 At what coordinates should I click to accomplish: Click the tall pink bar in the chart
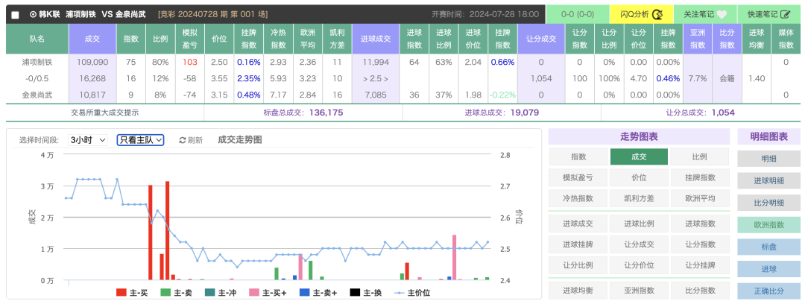pyautogui.click(x=454, y=256)
